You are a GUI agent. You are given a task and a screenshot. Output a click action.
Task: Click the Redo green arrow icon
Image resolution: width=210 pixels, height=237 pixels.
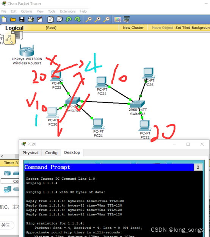coord(77,19)
